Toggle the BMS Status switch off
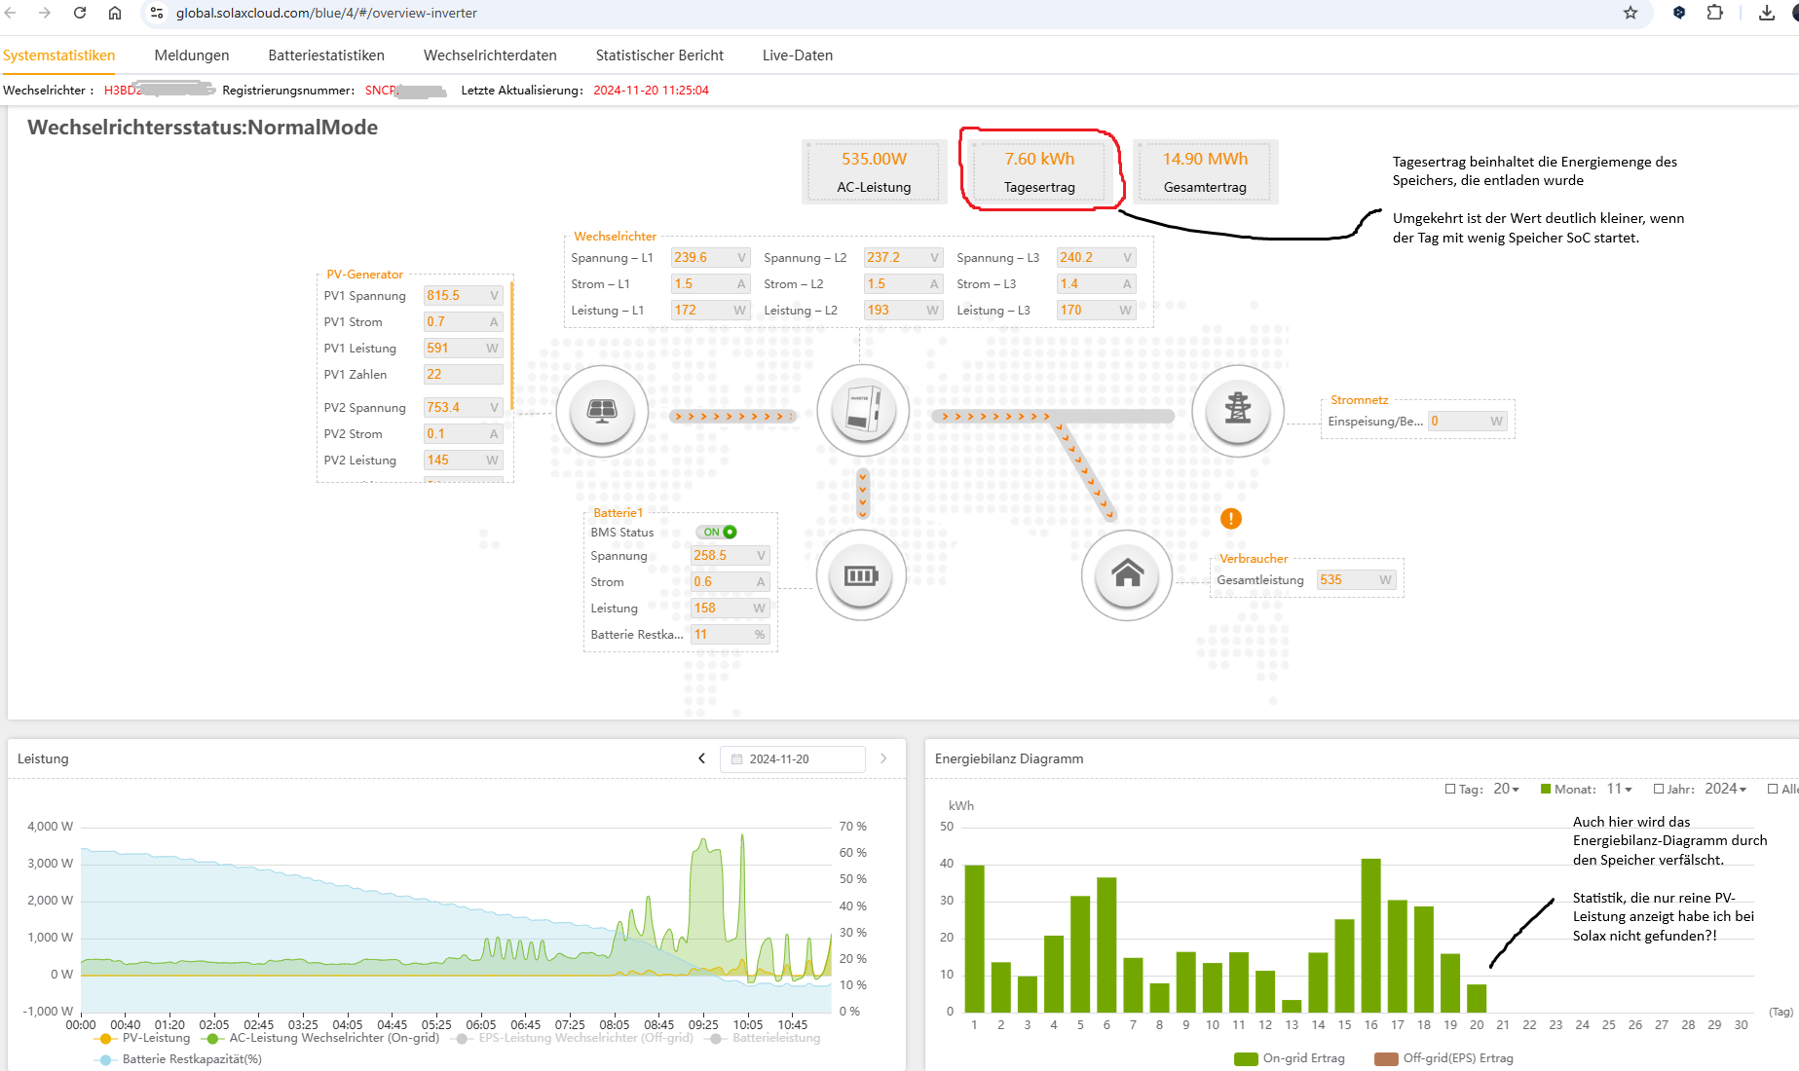The width and height of the screenshot is (1799, 1071). coord(716,532)
